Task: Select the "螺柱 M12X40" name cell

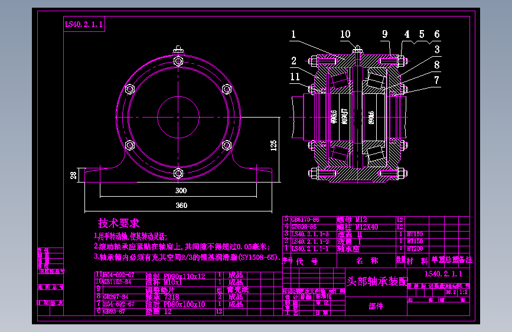Action: click(357, 227)
